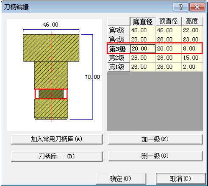Cancel with 取消(C) button

coord(180,179)
